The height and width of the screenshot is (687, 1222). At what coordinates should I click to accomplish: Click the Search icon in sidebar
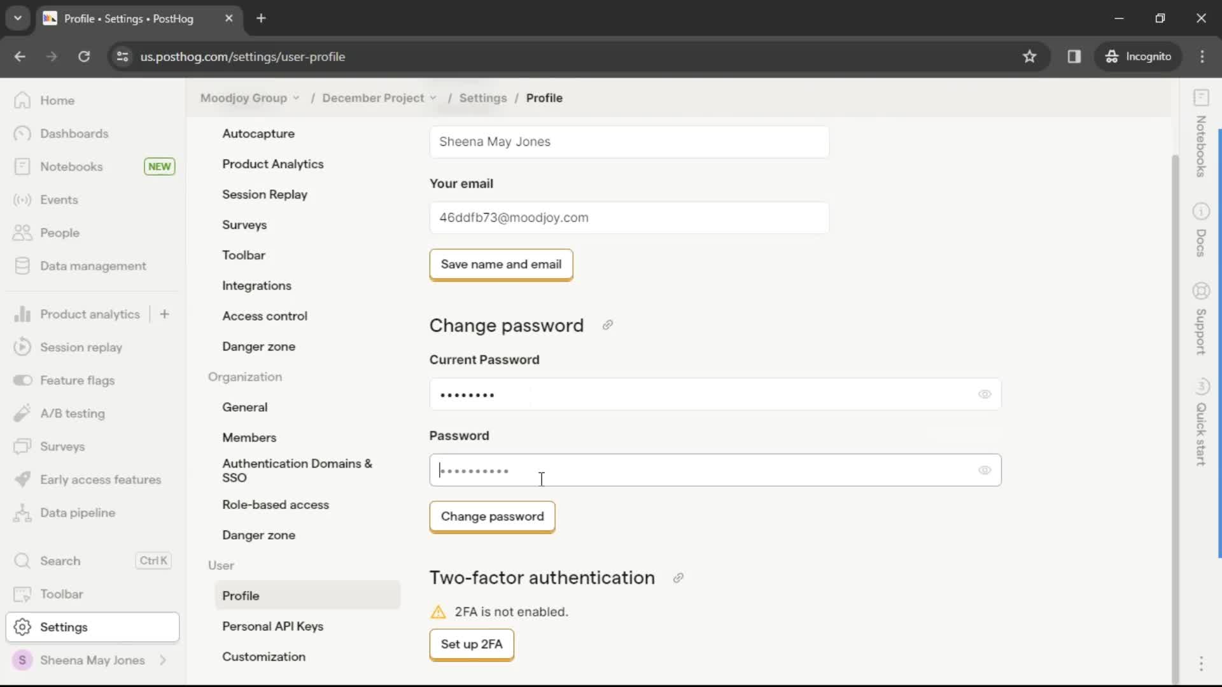tap(22, 560)
